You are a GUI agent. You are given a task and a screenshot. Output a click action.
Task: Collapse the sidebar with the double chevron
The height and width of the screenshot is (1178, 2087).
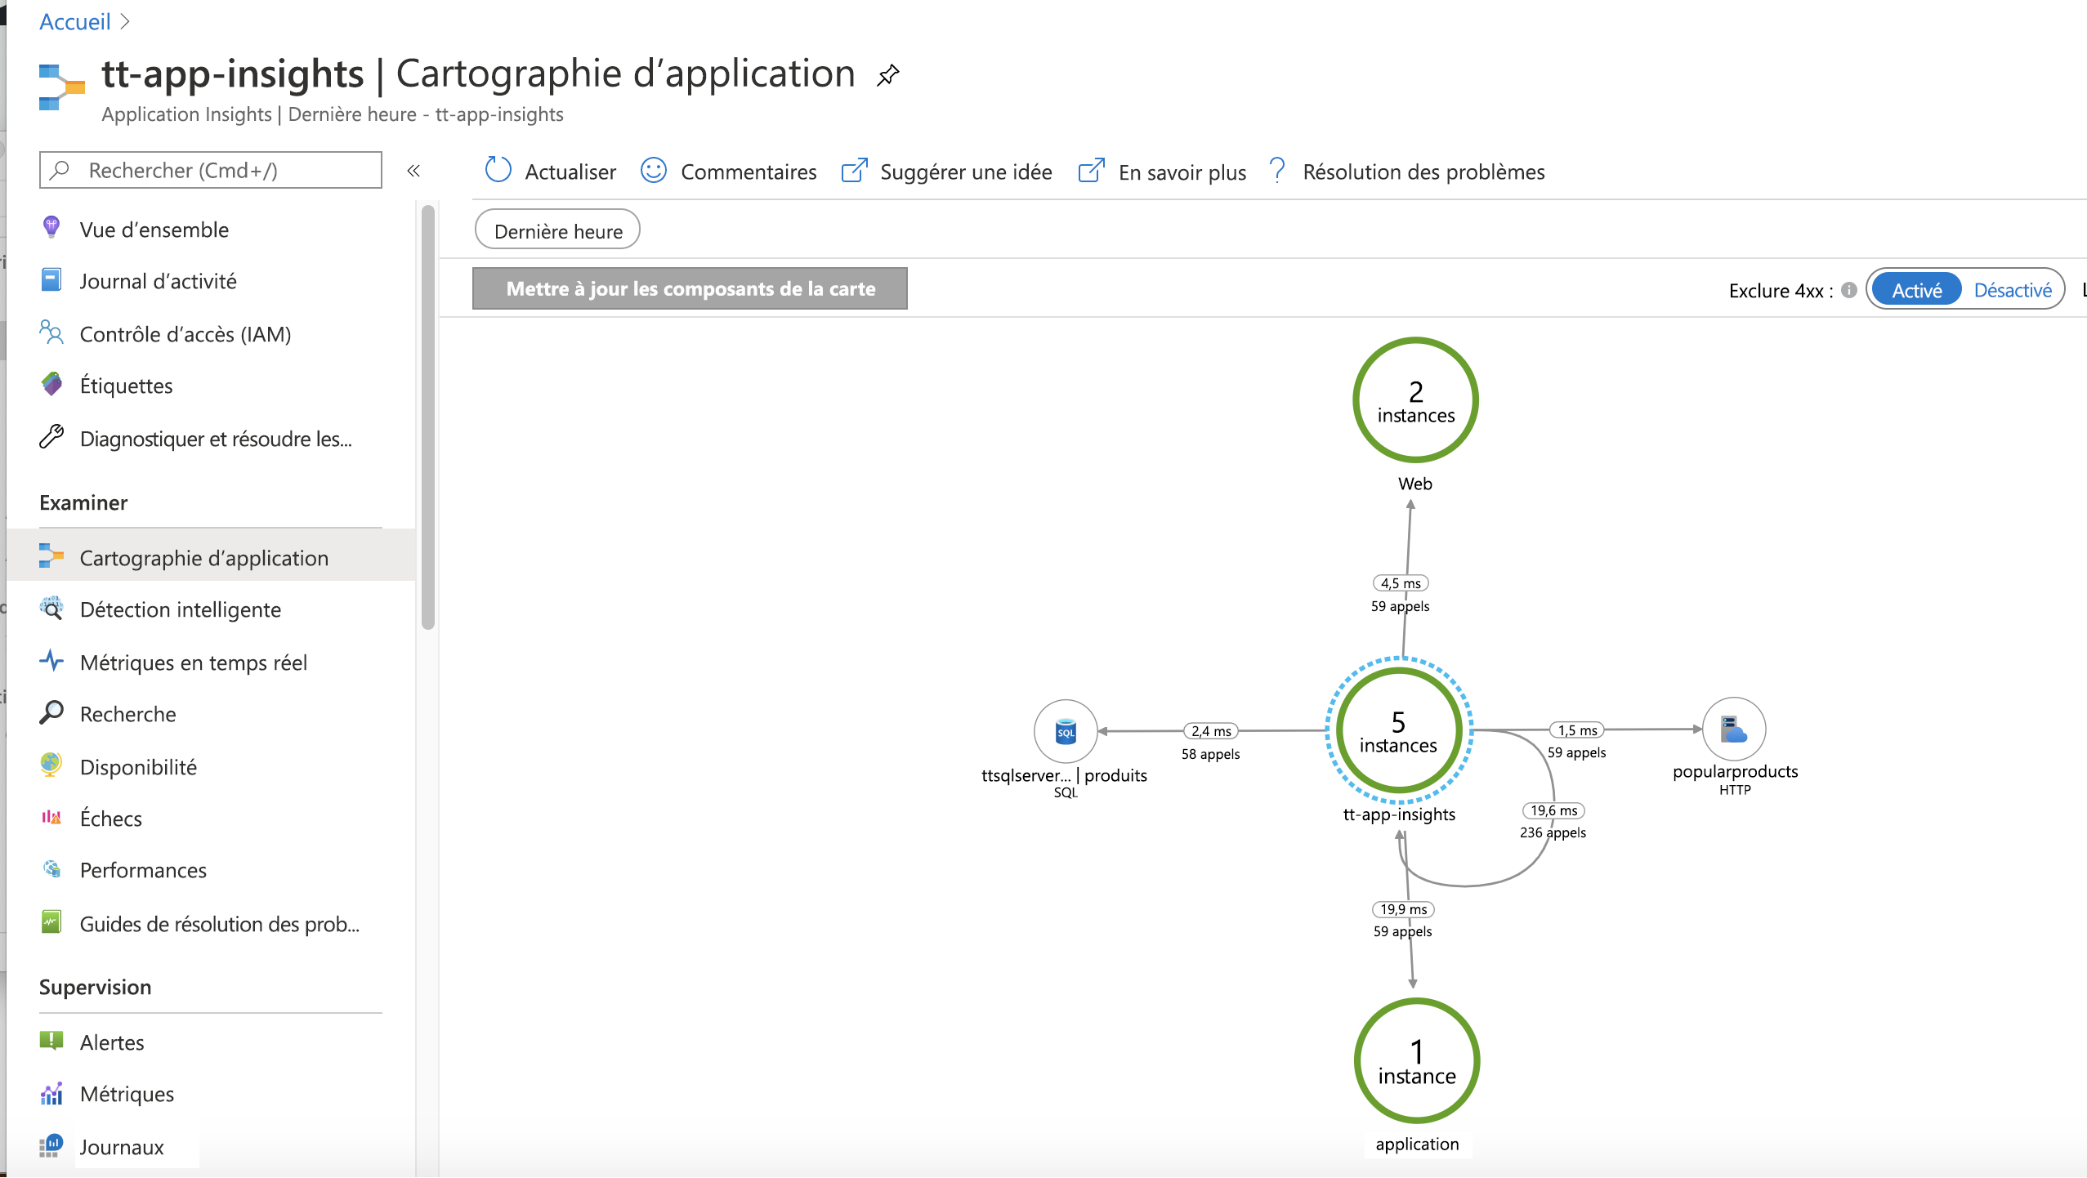[413, 171]
